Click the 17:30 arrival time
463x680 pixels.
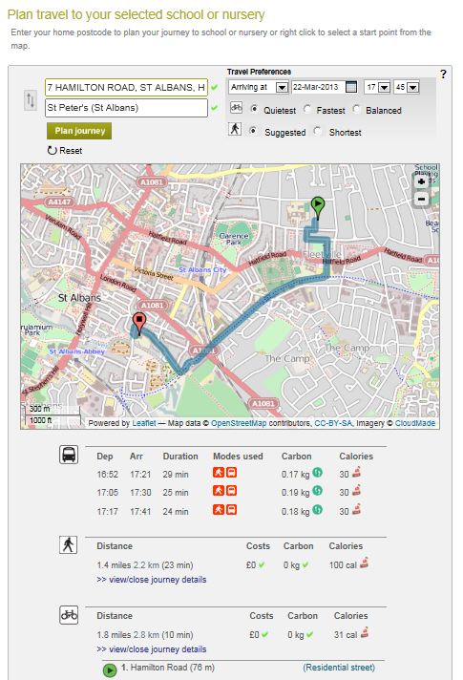[140, 493]
